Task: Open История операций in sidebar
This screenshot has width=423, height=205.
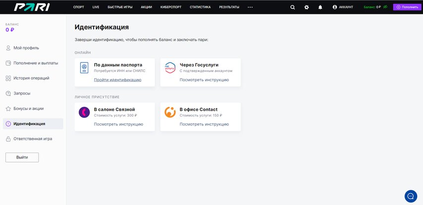Action: pos(31,78)
